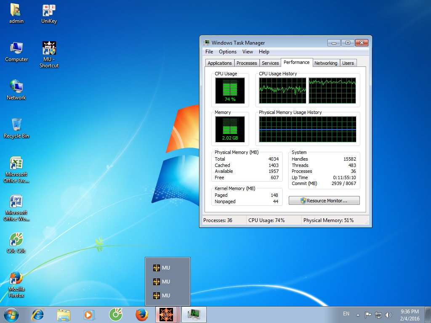Switch to the Processes tab
The image size is (431, 323).
(247, 63)
